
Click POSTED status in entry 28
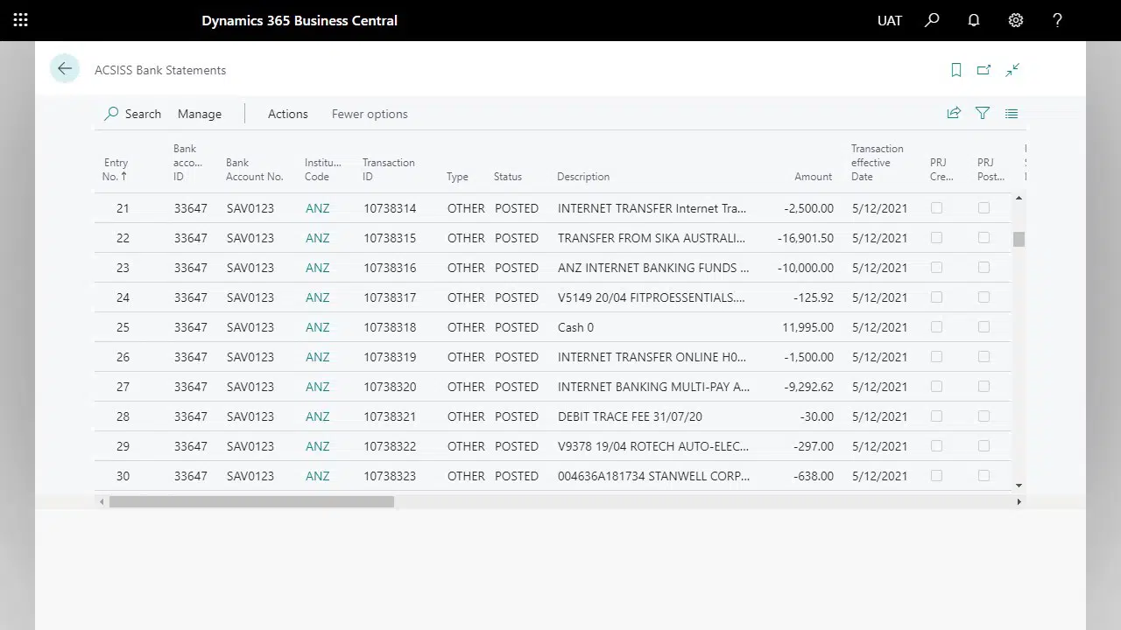pos(517,416)
